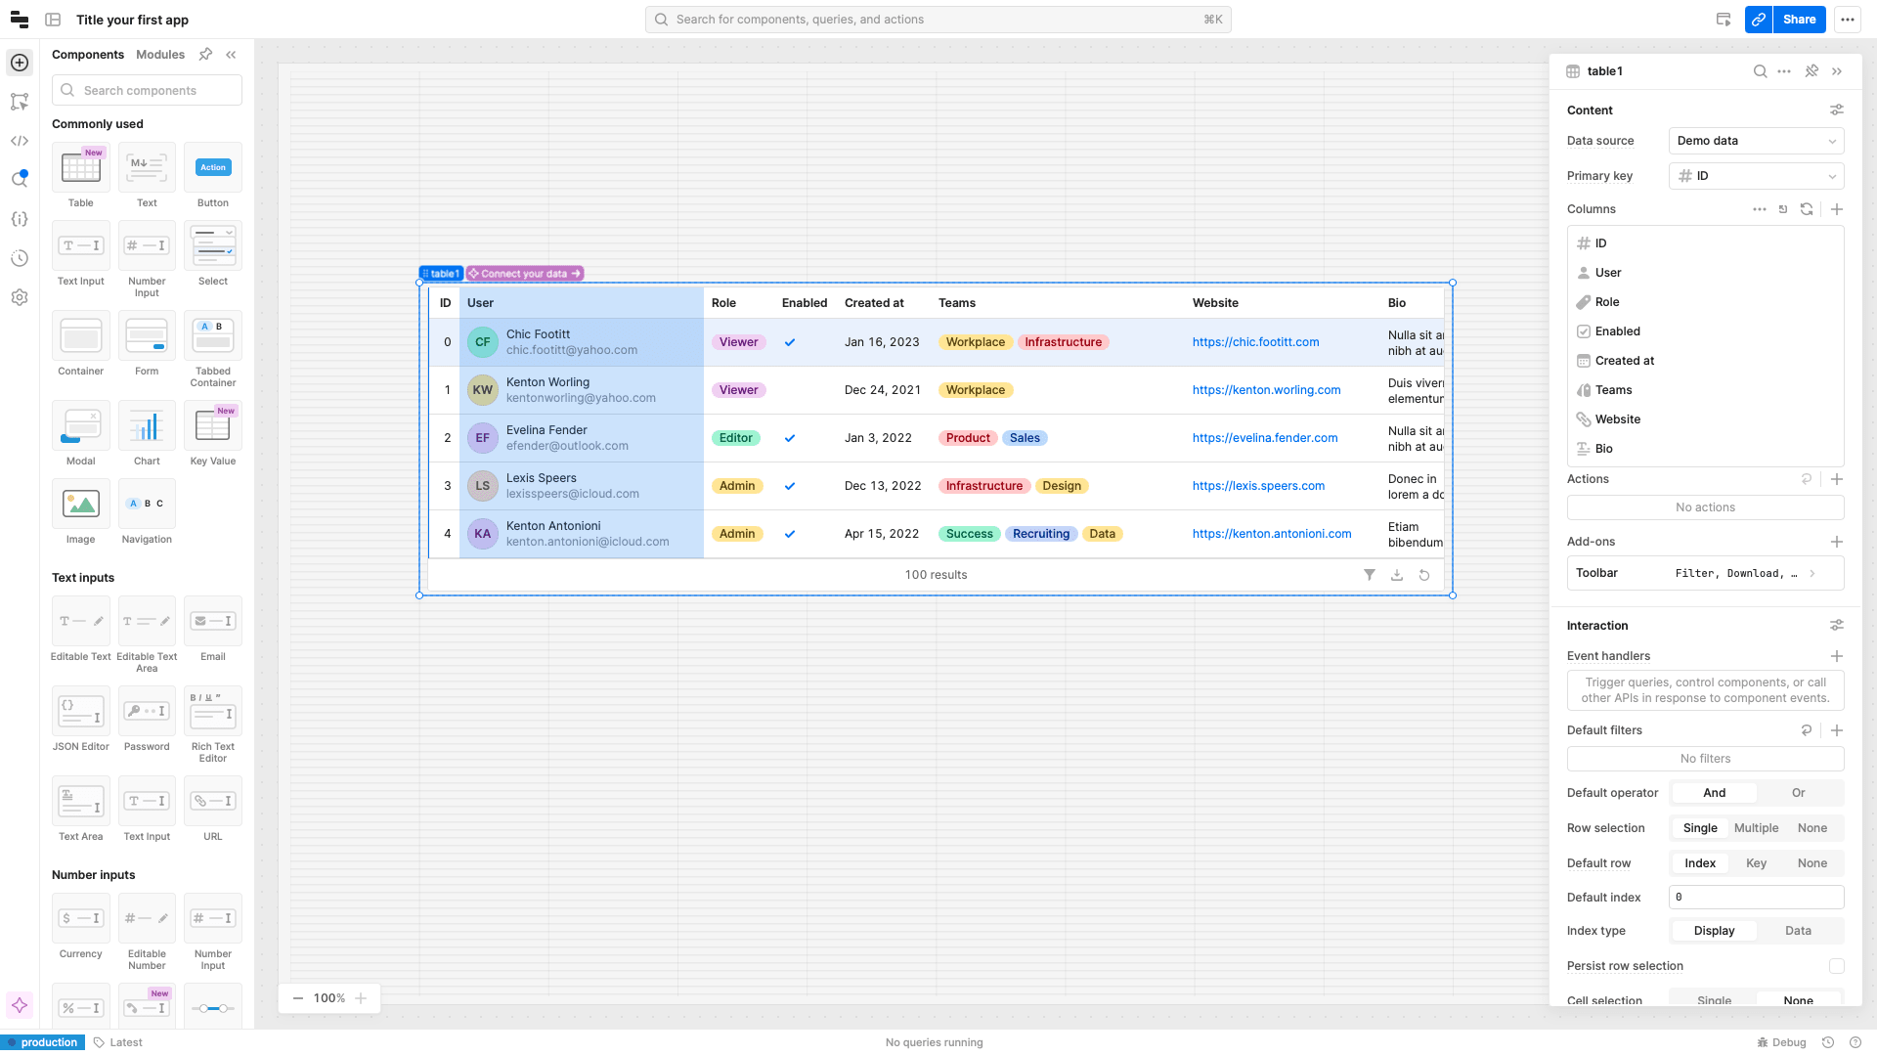Open the History clock icon in sidebar
1877x1056 pixels.
point(20,258)
